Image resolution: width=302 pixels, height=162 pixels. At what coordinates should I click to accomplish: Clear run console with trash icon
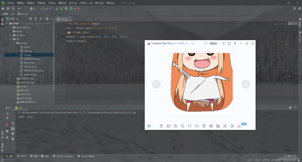(x=13, y=139)
